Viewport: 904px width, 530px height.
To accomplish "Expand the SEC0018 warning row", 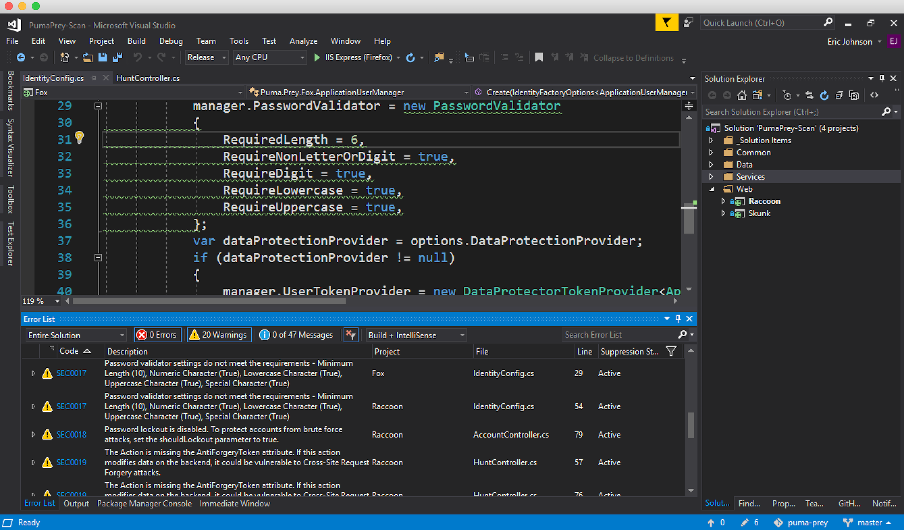I will point(33,435).
